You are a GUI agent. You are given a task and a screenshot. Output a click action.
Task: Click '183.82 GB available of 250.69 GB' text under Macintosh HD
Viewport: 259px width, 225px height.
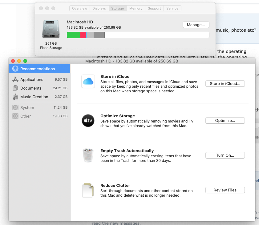[x=94, y=27]
